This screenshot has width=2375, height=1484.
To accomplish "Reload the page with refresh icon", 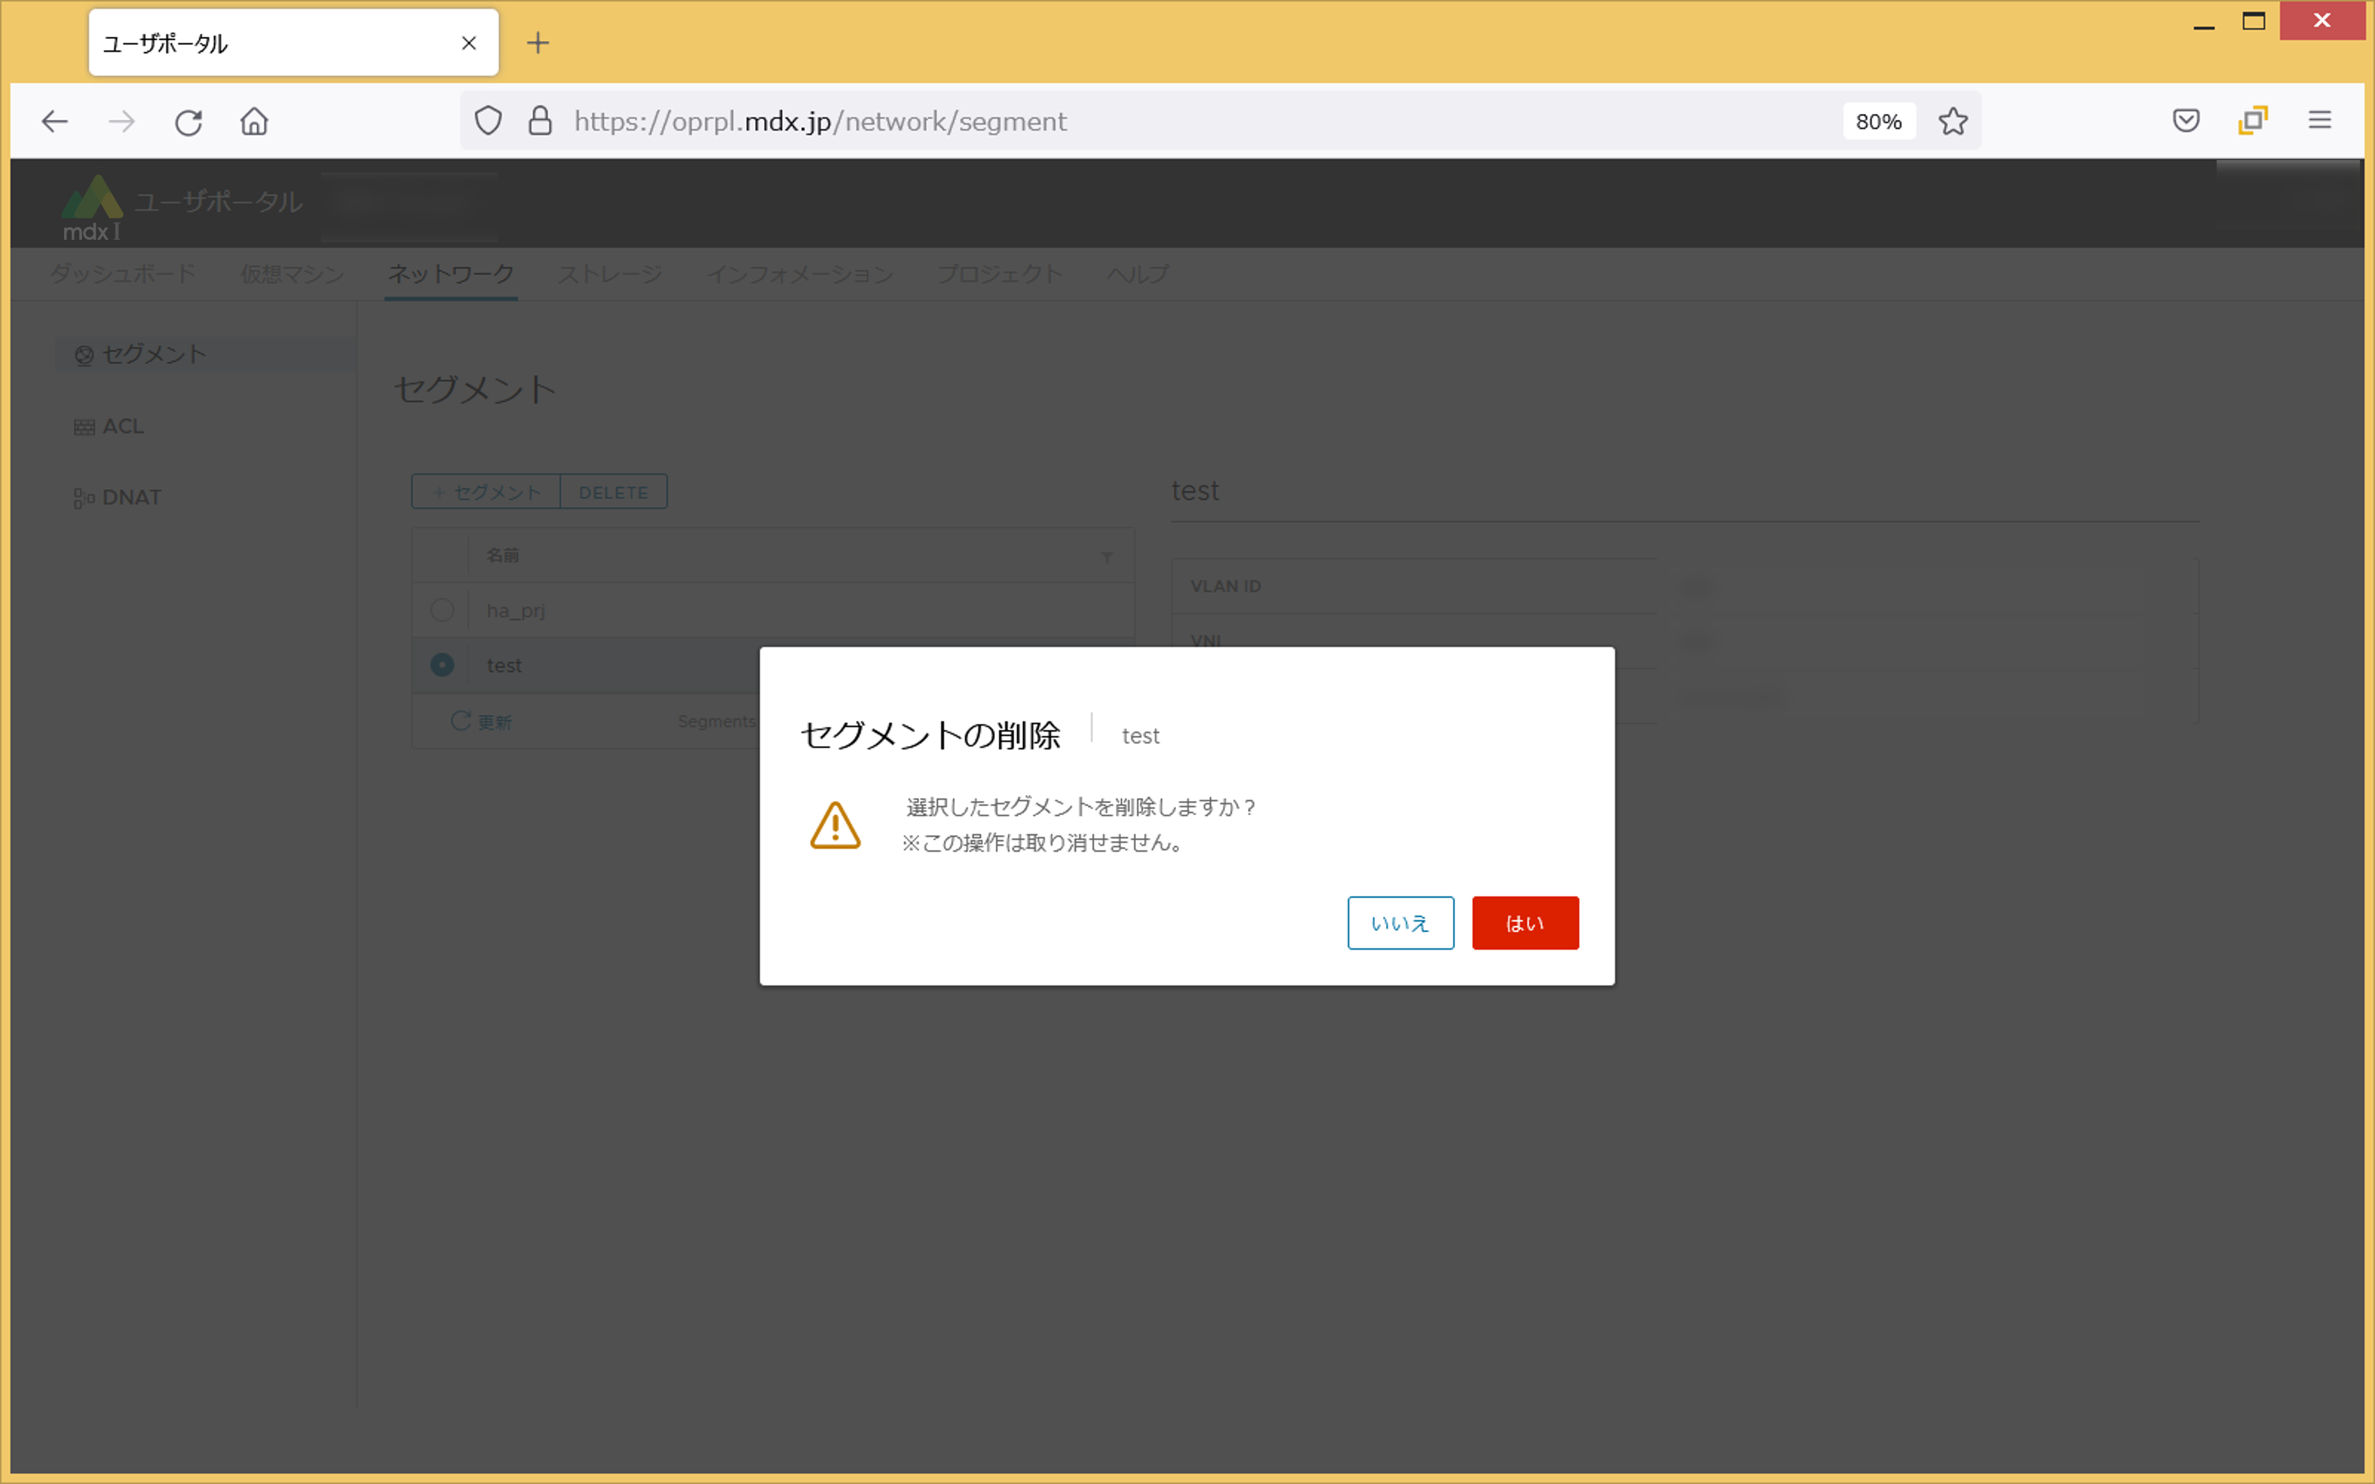I will pyautogui.click(x=188, y=122).
